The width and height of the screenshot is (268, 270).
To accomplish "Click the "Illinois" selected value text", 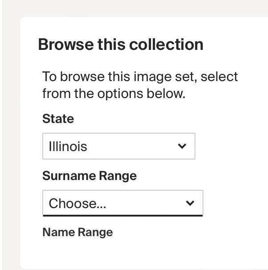I will point(68,146).
